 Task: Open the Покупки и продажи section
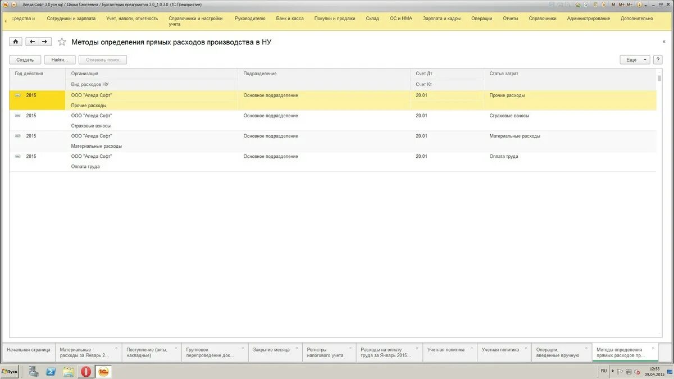(x=335, y=19)
